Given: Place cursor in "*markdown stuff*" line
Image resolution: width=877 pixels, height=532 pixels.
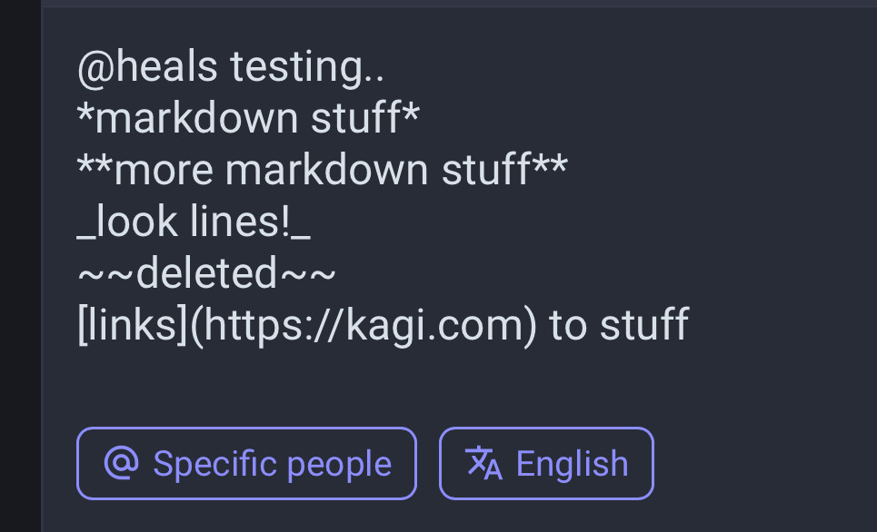Looking at the screenshot, I should click(248, 118).
